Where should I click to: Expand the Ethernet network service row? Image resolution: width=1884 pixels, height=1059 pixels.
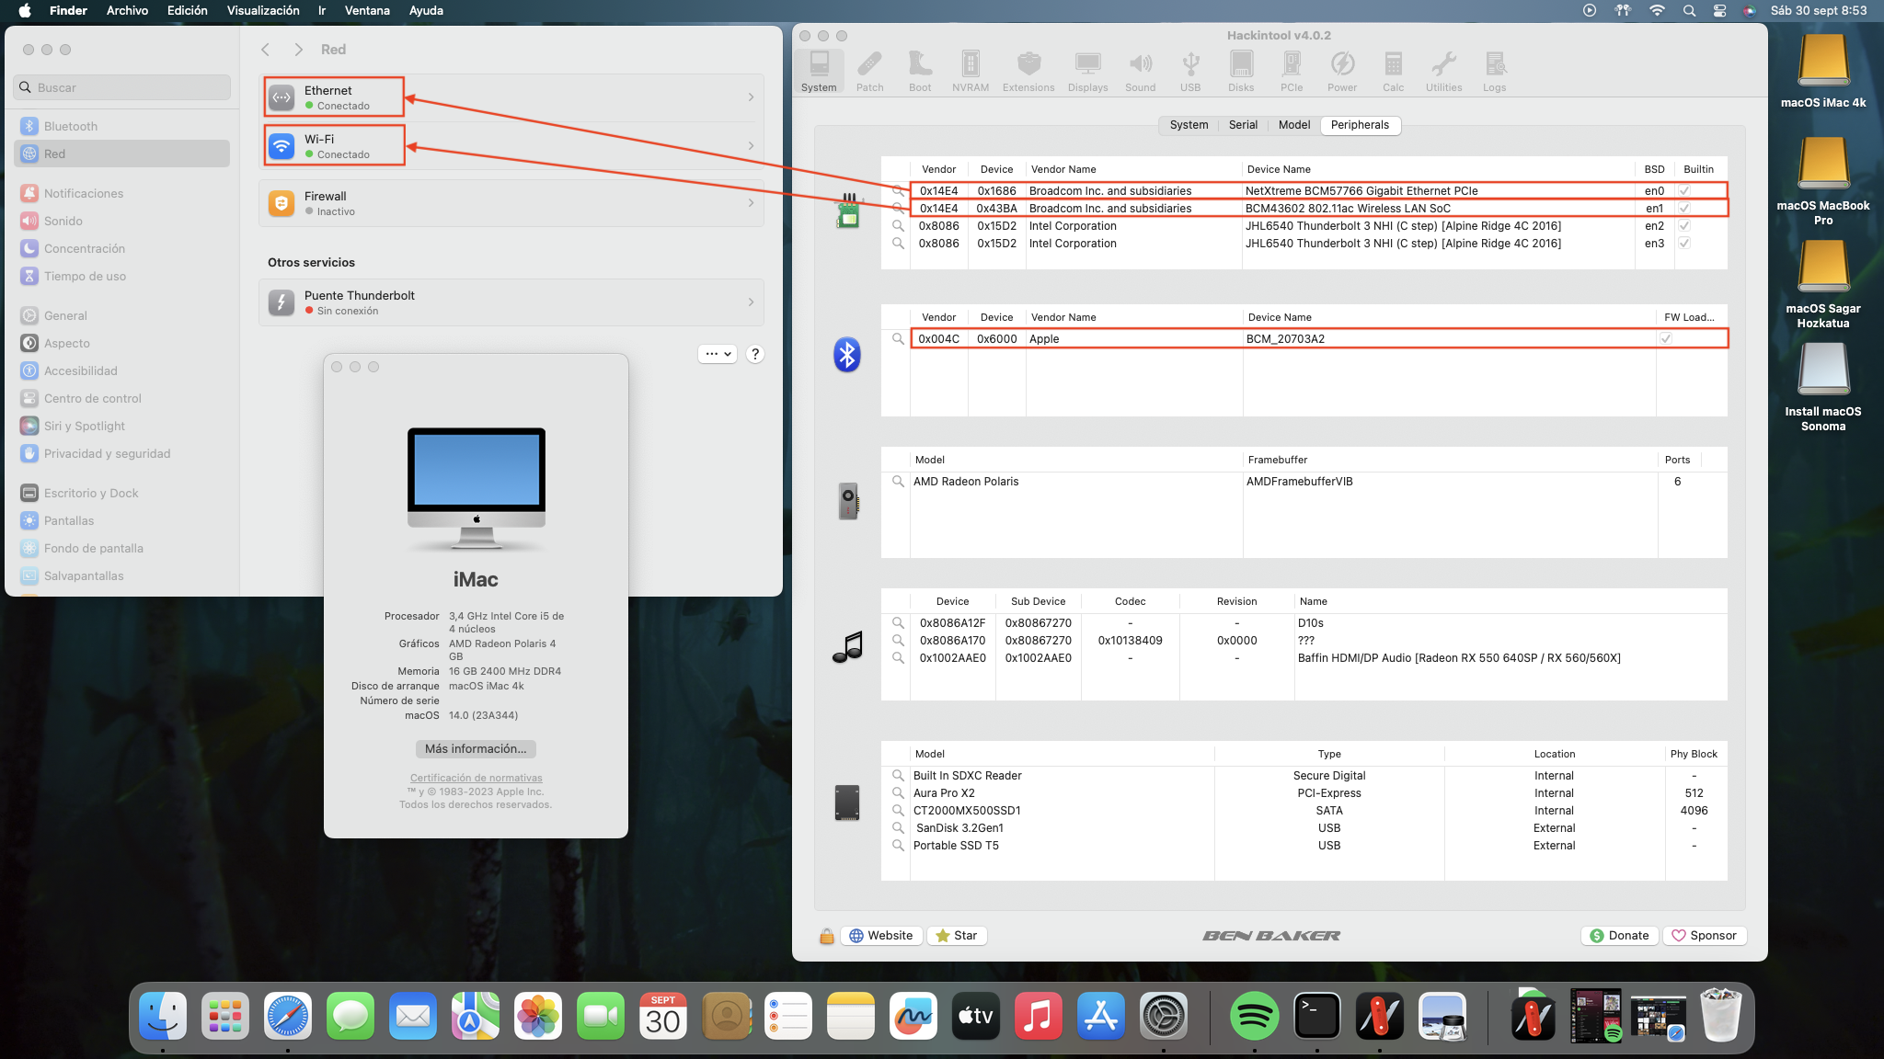(x=511, y=97)
